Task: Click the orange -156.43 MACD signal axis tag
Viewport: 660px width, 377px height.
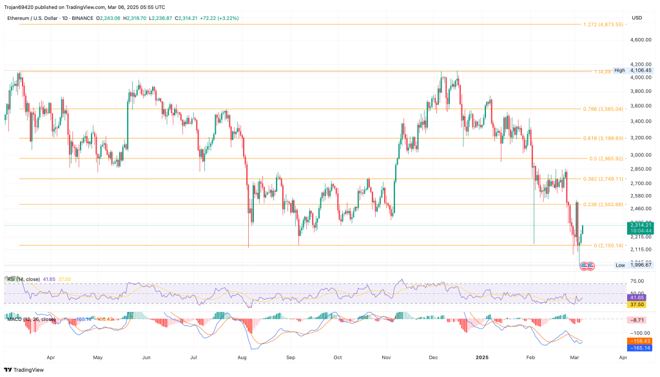Action: pyautogui.click(x=640, y=342)
